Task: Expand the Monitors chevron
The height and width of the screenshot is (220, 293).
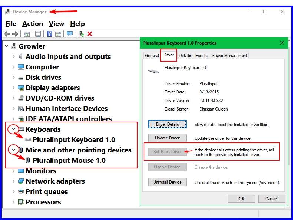Action: [x=13, y=171]
